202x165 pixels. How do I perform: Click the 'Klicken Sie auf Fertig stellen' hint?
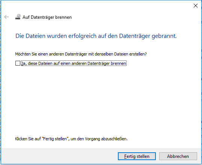[71, 139]
